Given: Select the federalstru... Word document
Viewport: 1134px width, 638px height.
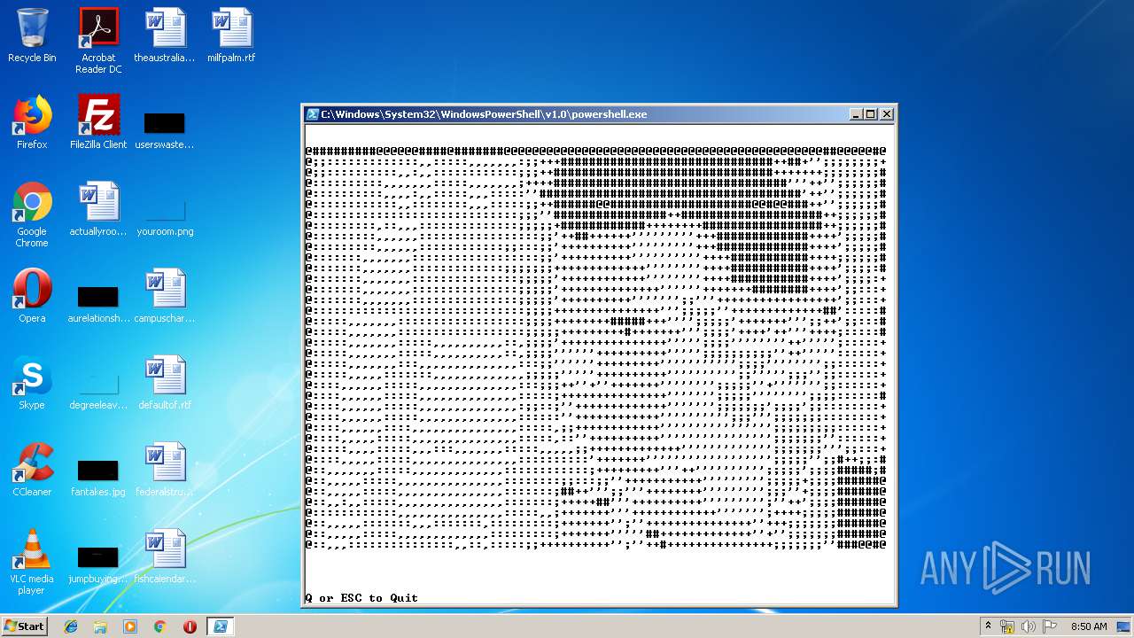Looking at the screenshot, I should pyautogui.click(x=165, y=470).
